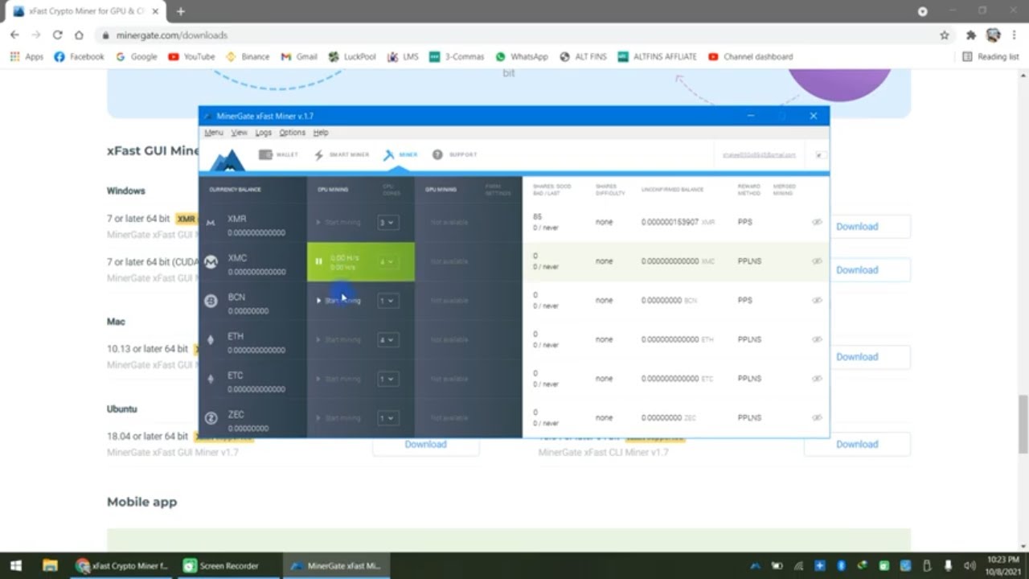The image size is (1029, 579).
Task: Open the Windows Start menu
Action: click(15, 565)
